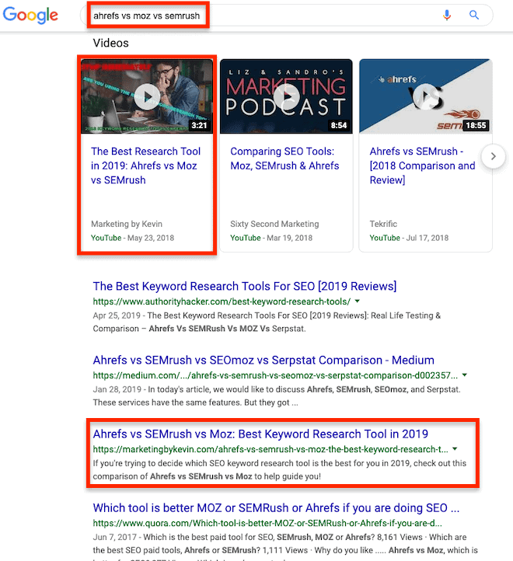Viewport: 513px width, 561px height.
Task: Expand dropdown arrow beside authorityhacker.com URL
Action: tap(357, 301)
